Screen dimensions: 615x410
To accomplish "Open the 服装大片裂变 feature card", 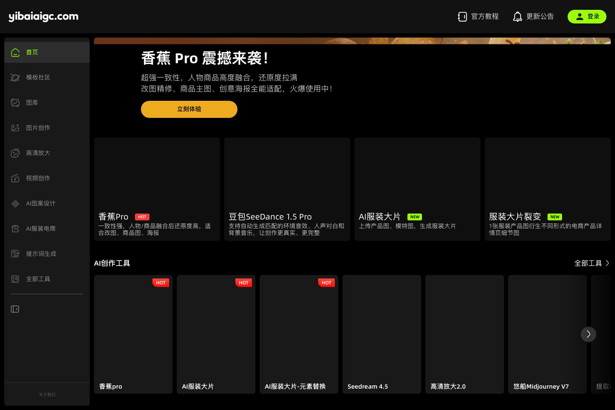I will [x=548, y=189].
